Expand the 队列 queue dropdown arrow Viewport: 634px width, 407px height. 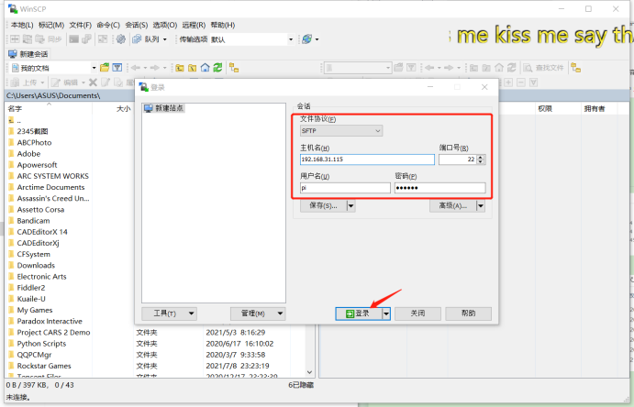(164, 39)
